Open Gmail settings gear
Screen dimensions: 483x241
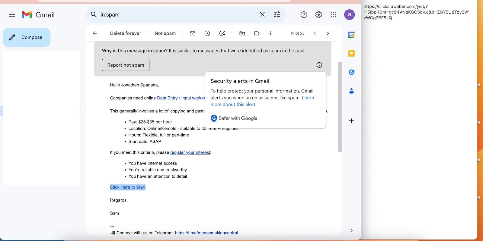click(318, 14)
